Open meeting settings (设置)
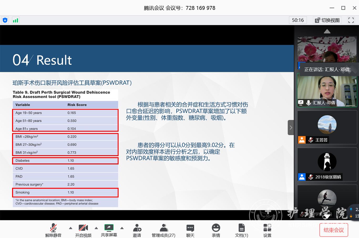359x238 pixels. [x=267, y=230]
